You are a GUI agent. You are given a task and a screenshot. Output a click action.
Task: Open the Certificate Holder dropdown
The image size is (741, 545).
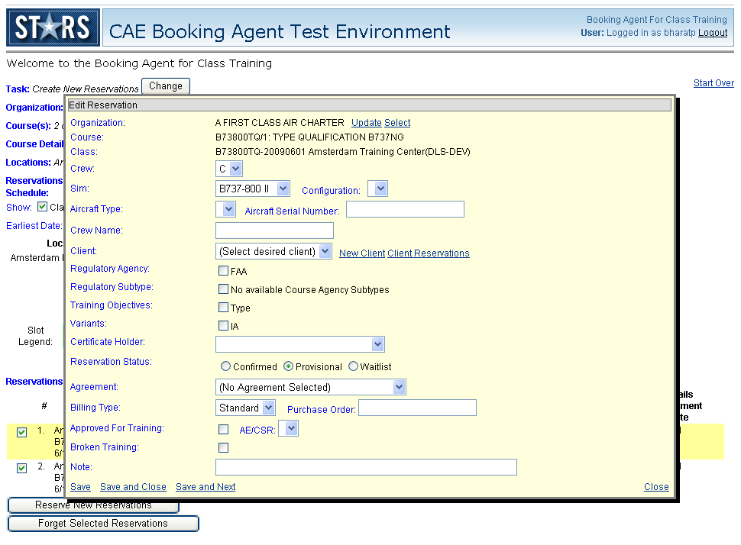[299, 344]
